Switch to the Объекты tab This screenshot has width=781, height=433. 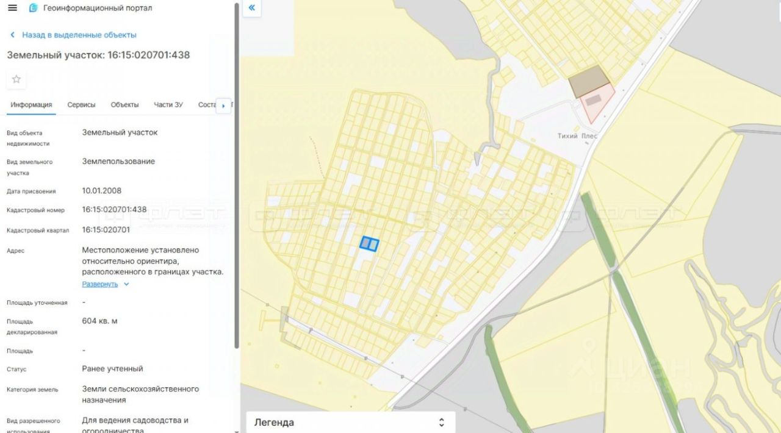point(124,105)
